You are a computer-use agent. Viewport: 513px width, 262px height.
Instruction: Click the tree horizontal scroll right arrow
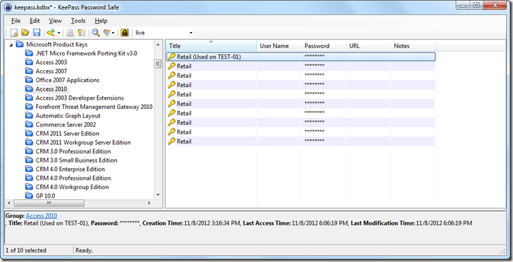(x=150, y=203)
